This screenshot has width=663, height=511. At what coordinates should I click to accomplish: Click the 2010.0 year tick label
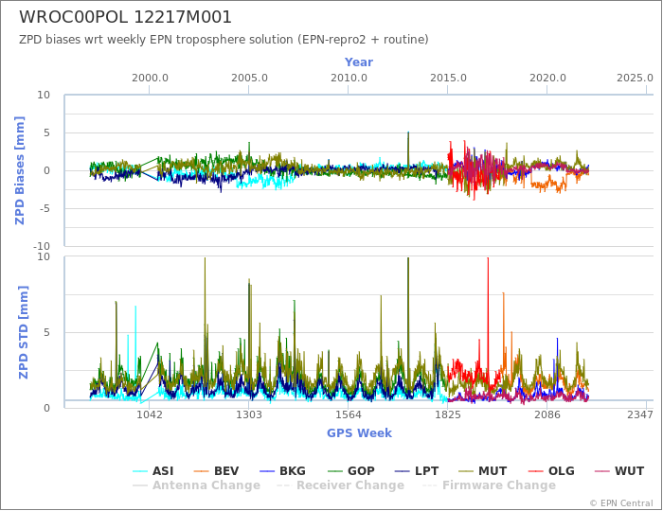349,79
